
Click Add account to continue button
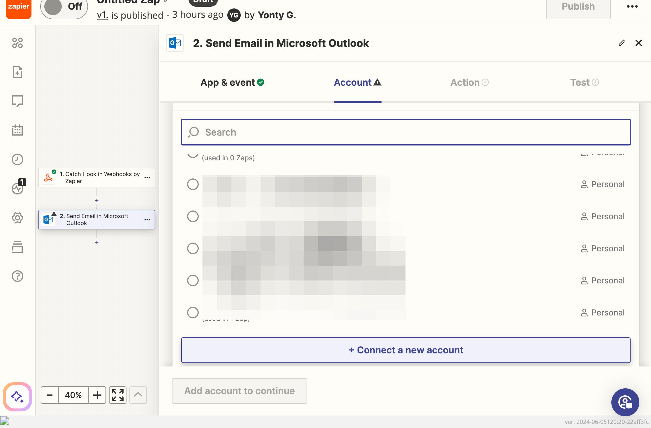click(239, 391)
